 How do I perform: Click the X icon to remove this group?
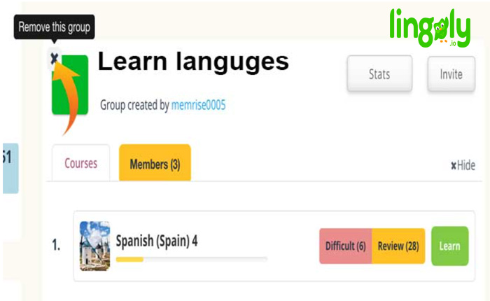(x=54, y=59)
